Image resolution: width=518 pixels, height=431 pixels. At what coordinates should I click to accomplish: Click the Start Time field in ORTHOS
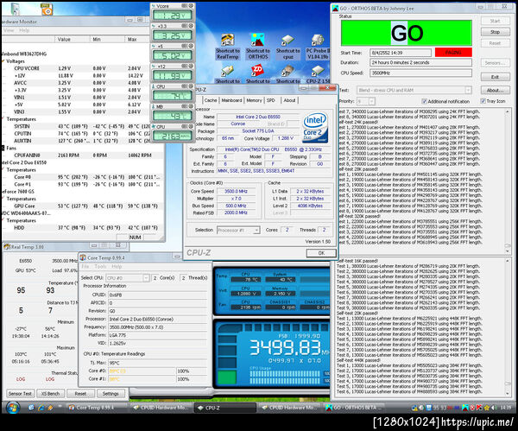[401, 53]
